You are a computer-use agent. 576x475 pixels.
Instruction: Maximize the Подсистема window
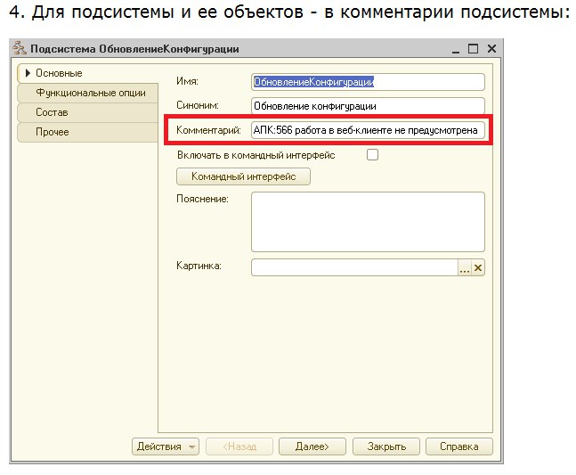coord(473,48)
